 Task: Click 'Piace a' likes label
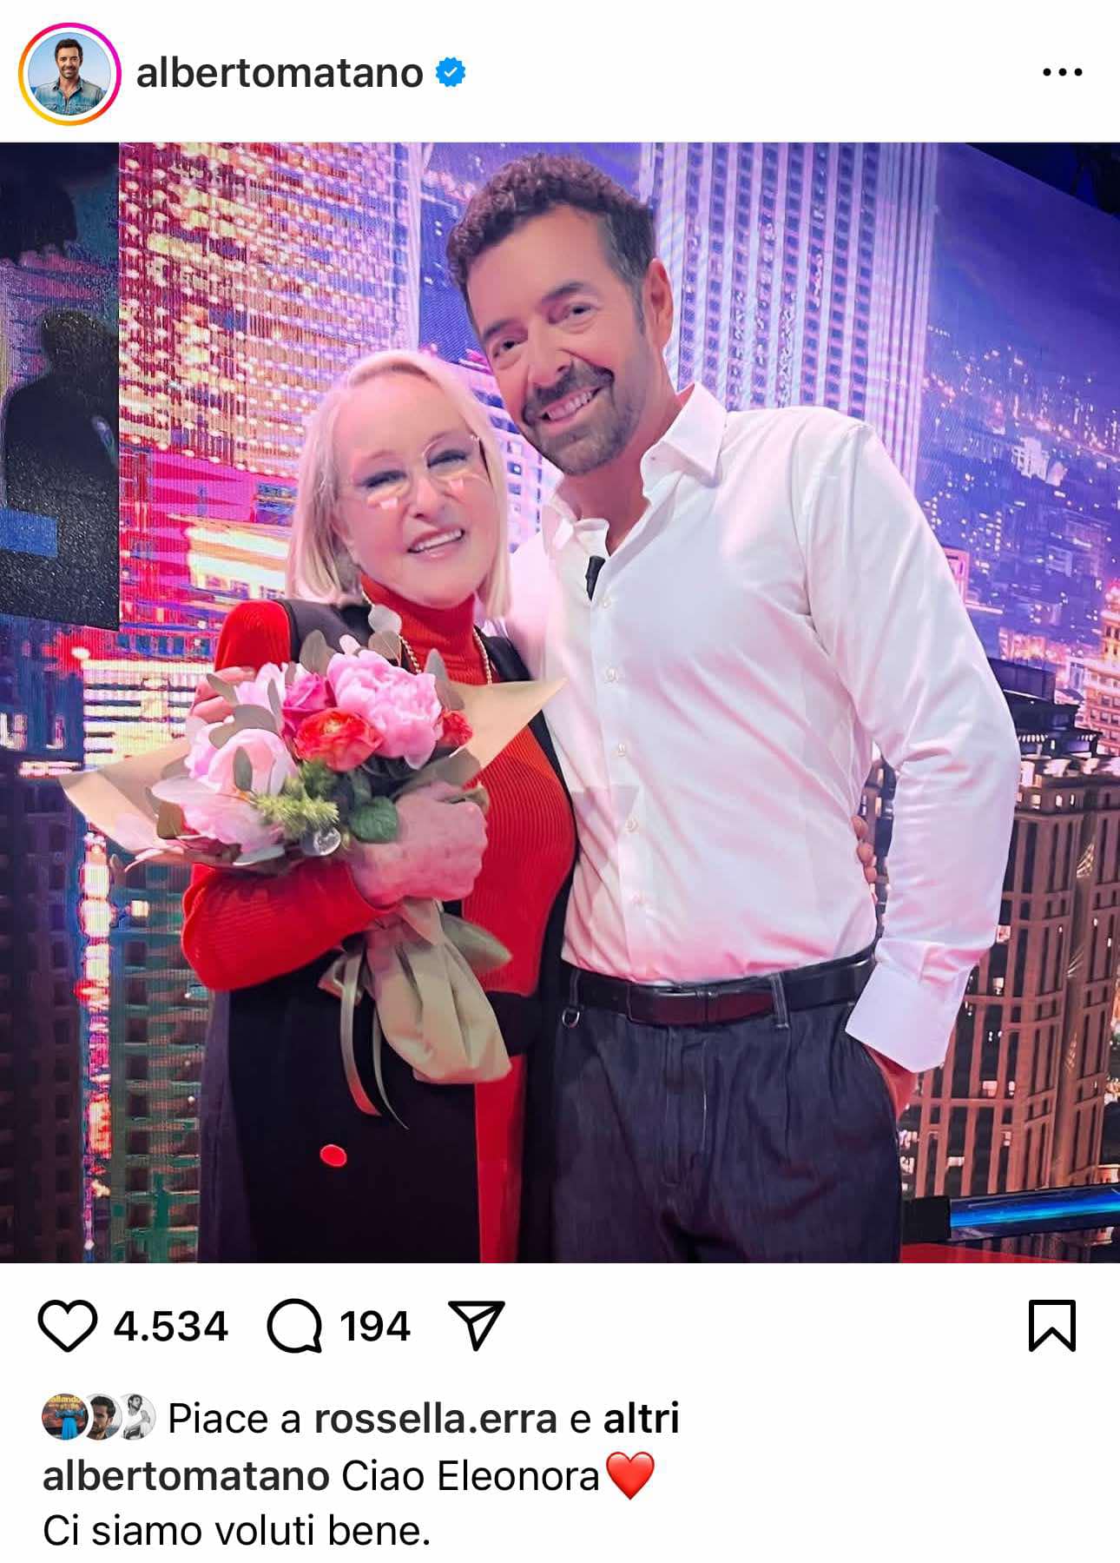coord(234,1420)
